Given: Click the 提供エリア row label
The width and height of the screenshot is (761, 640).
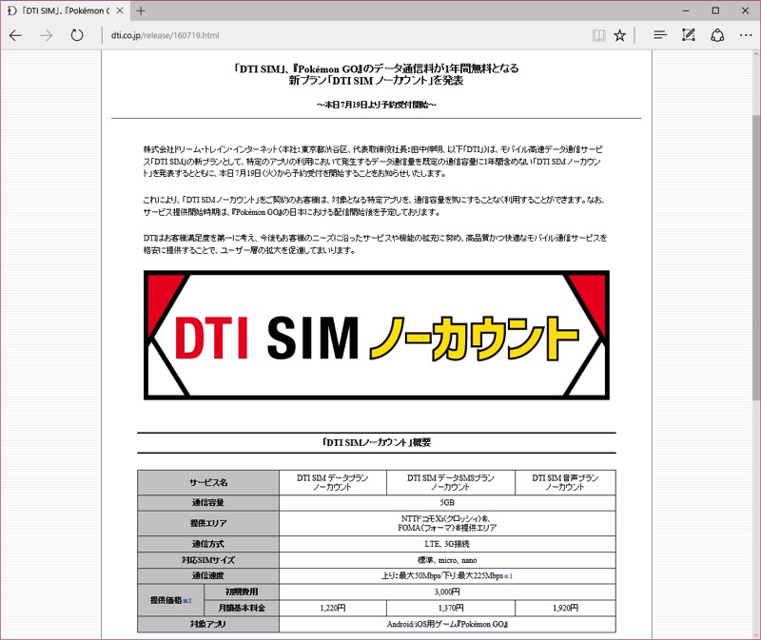Looking at the screenshot, I should [208, 523].
